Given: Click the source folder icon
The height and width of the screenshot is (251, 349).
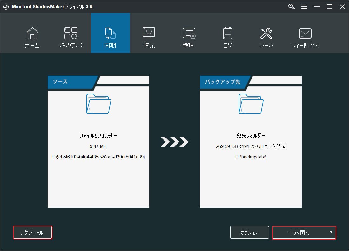Looking at the screenshot, I should point(98,104).
